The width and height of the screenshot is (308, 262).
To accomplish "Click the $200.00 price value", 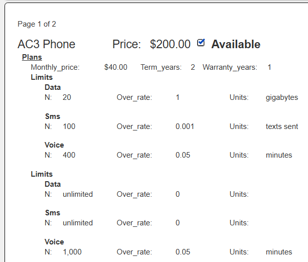I will [170, 44].
